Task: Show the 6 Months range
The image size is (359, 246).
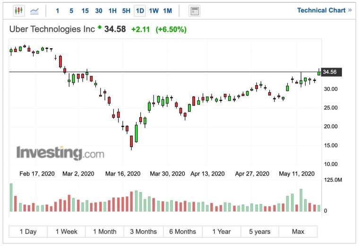Action: pyautogui.click(x=183, y=231)
